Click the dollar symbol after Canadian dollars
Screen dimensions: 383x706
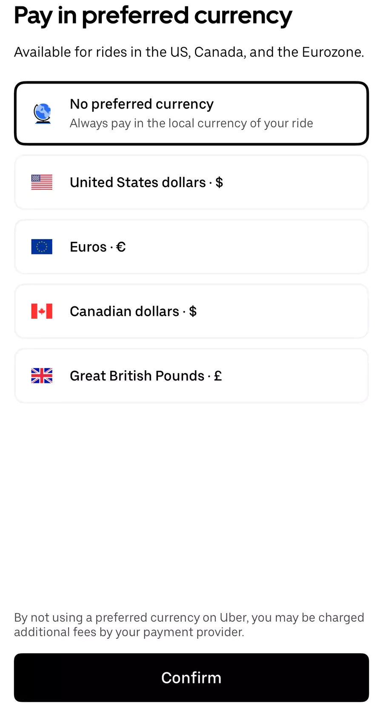(x=193, y=311)
